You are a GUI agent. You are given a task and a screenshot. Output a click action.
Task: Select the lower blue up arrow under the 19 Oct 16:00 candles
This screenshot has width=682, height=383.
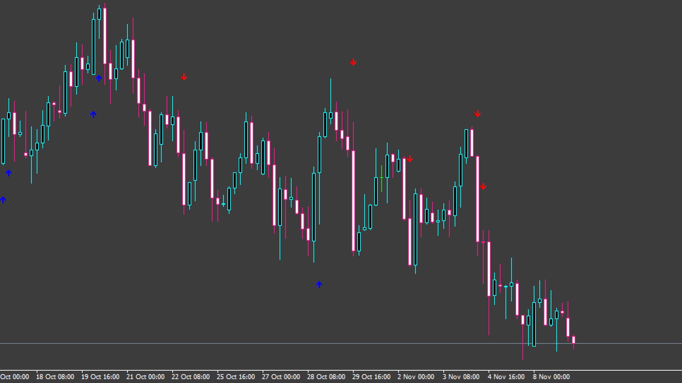click(x=93, y=114)
